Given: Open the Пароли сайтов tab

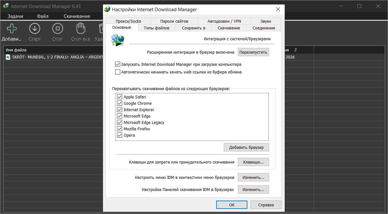Looking at the screenshot, I should coord(174,21).
